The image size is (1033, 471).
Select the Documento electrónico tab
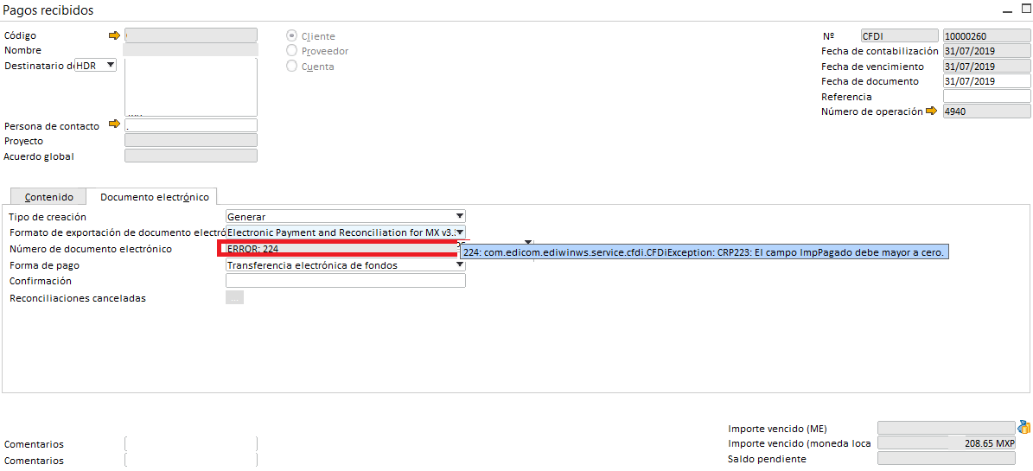[154, 197]
